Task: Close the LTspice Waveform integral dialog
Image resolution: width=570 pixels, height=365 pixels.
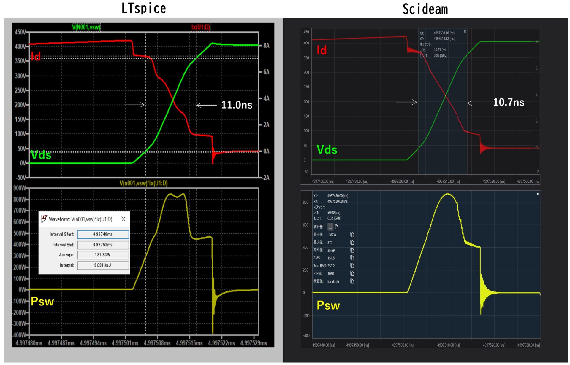Action: pyautogui.click(x=123, y=219)
